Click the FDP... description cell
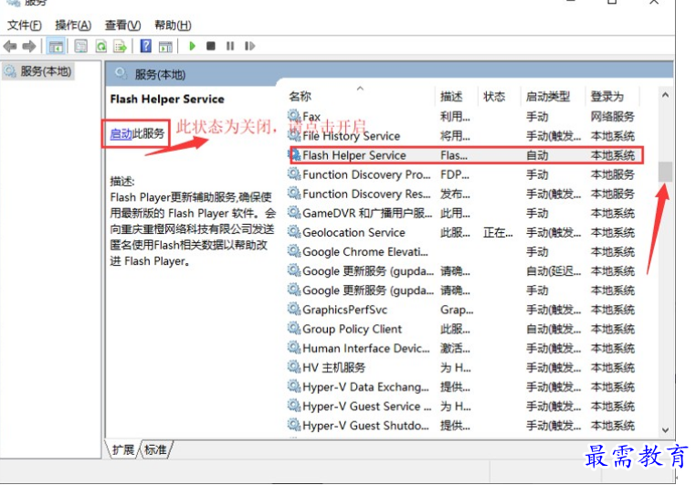Screen dimensions: 696x485 click(x=455, y=174)
